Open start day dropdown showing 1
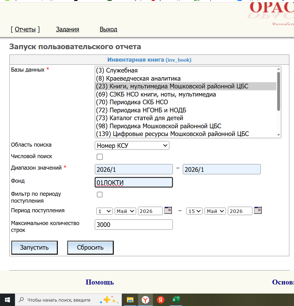Screen dimensions: 294x306 pos(104,211)
